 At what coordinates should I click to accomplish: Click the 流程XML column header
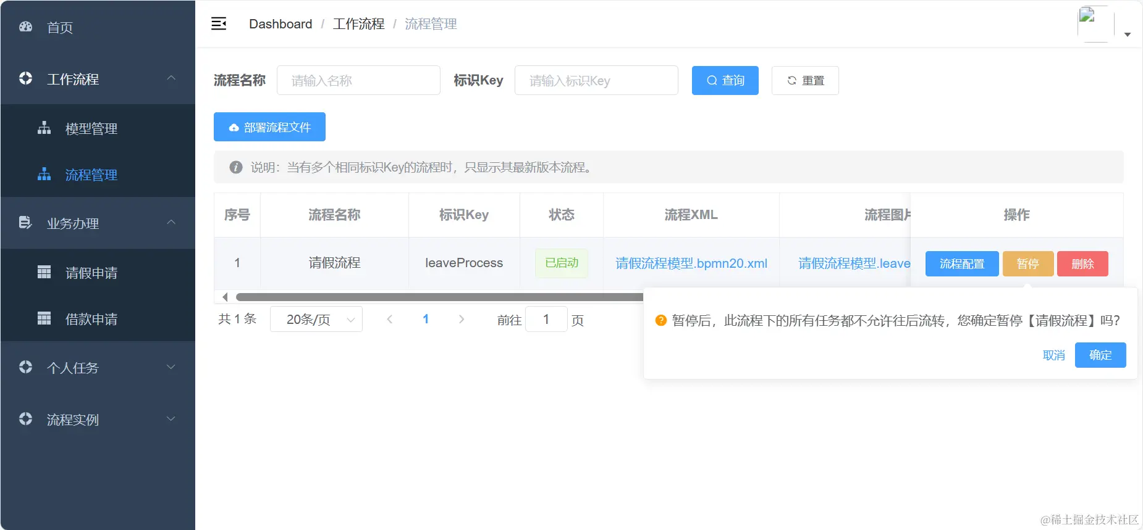coord(691,215)
